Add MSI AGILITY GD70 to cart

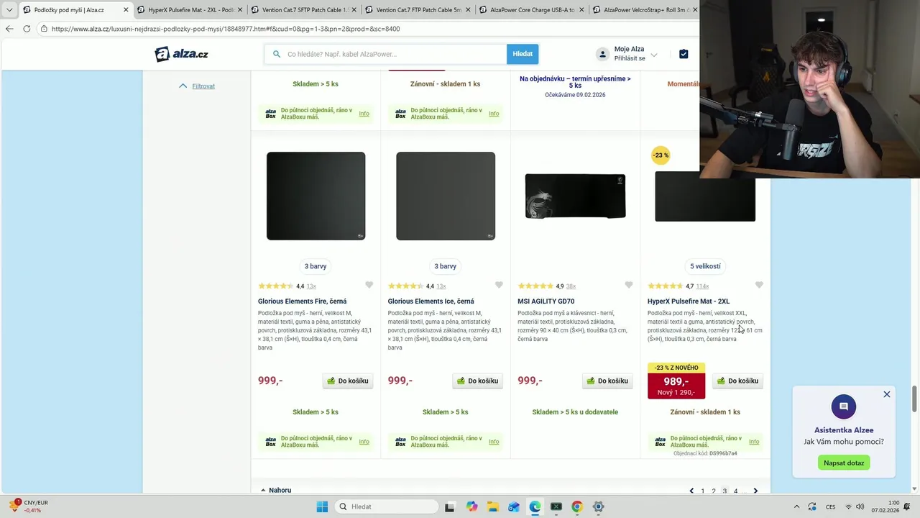[x=607, y=381]
